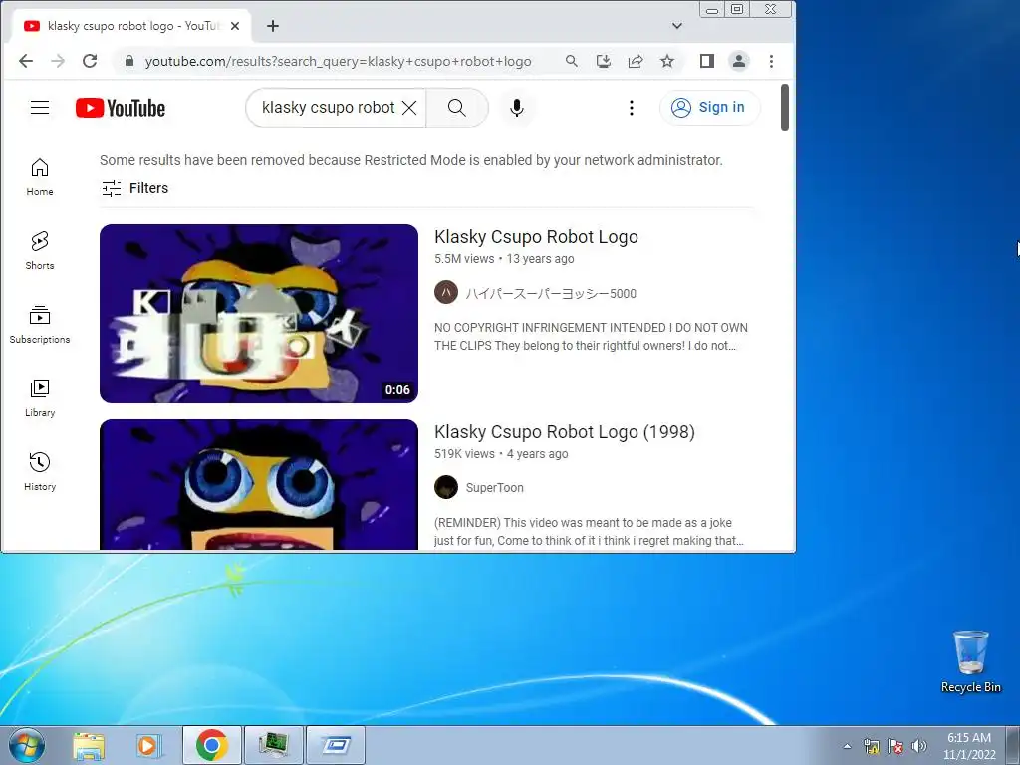Open Windows Explorer from taskbar
Image resolution: width=1020 pixels, height=765 pixels.
click(x=89, y=745)
